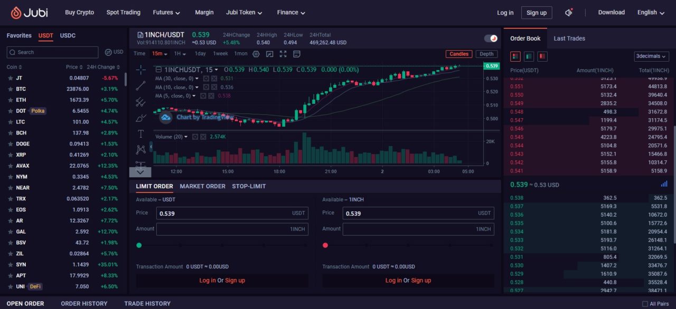
Task: Show only buy orders in order book
Action: point(529,56)
